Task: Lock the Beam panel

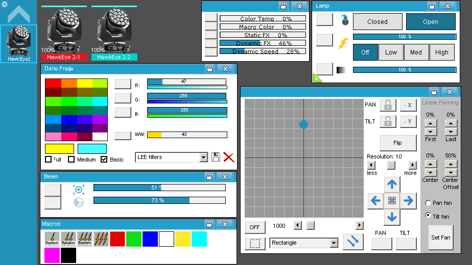Action: (x=209, y=177)
